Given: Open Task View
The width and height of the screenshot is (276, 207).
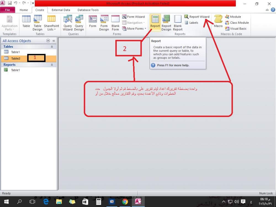Looking at the screenshot, I should [x=32, y=201].
